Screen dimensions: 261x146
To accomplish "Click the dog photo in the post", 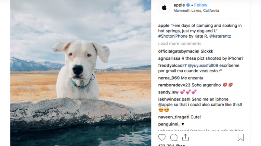I will coord(81,73).
